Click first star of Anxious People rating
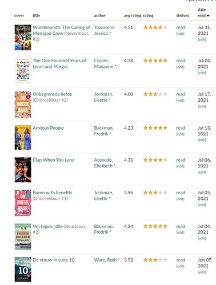Viewport: 216px width, 285px height. (x=146, y=128)
